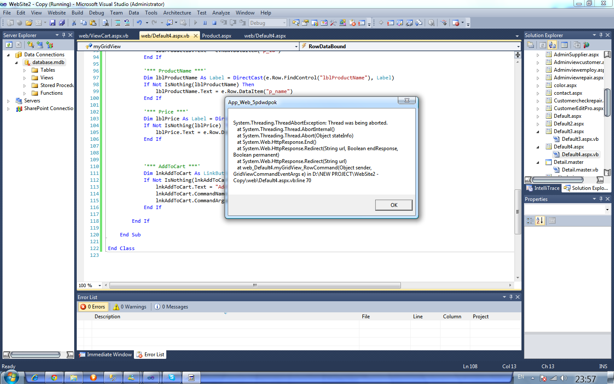
Task: Click the Save icon in the toolbar
Action: (52, 23)
